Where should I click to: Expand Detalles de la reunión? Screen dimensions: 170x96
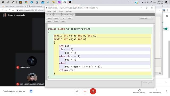click(14, 91)
